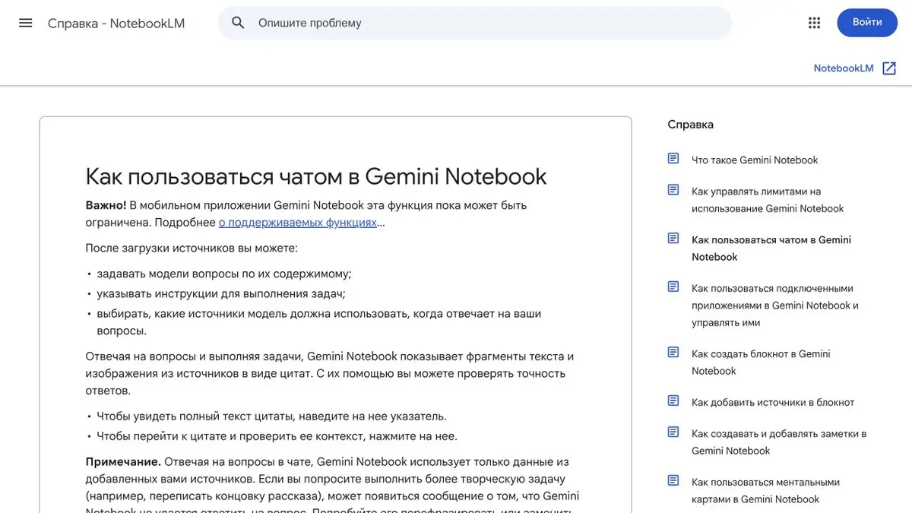The height and width of the screenshot is (513, 912).
Task: Open 'Как создавать и добавлять заметки' article
Action: 779,442
